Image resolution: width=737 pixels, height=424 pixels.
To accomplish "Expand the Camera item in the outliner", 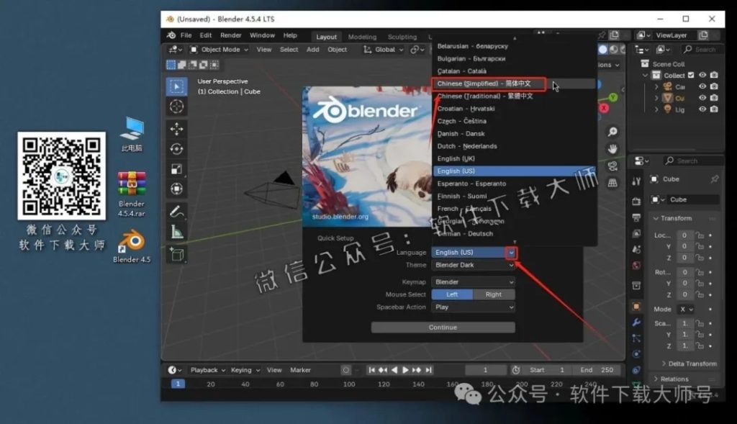I will [656, 86].
